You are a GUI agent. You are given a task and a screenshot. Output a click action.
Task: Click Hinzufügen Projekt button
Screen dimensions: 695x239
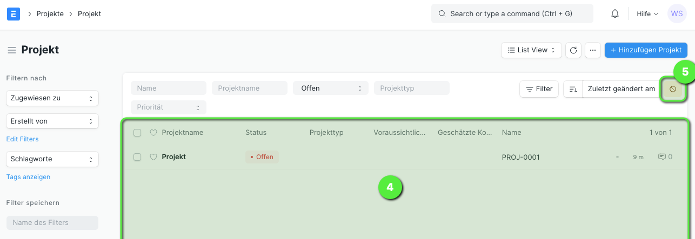pos(646,50)
